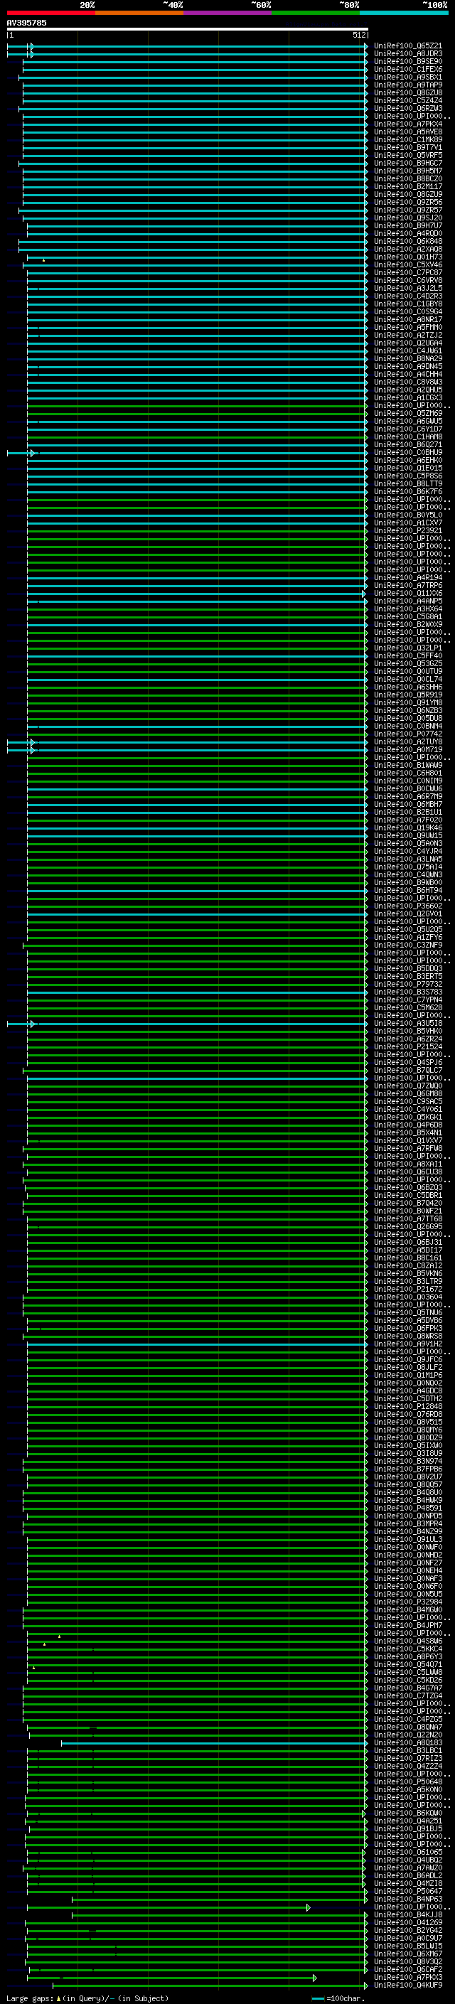This screenshot has height=2004, width=455.
Task: Select hit label UniRef100_Q9ZR56
Action: tap(407, 203)
